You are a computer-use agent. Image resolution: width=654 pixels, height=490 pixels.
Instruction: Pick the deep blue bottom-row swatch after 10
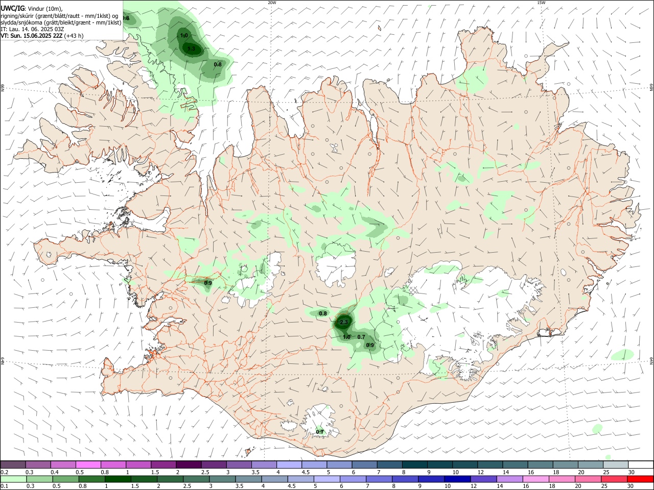(x=457, y=479)
